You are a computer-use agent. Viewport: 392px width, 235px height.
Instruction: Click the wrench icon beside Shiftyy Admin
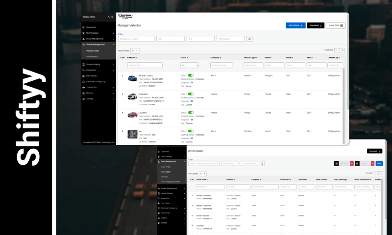[109, 17]
